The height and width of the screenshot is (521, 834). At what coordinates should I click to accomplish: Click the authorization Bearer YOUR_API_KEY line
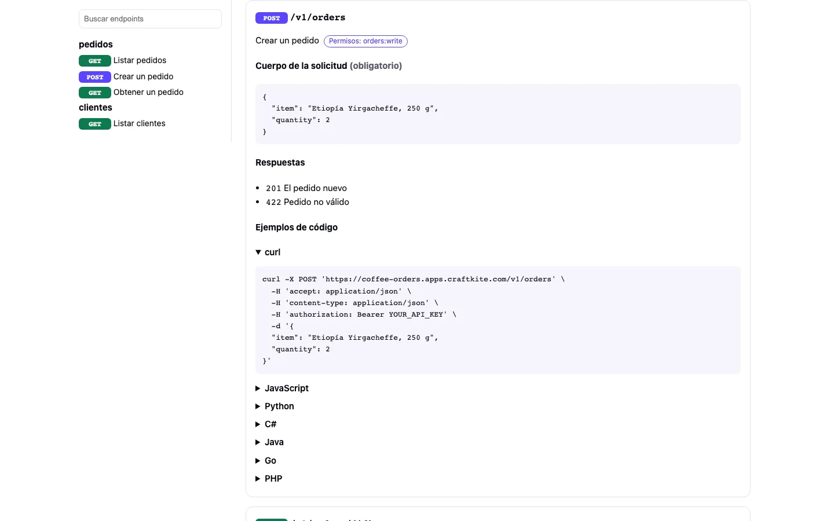[364, 314]
